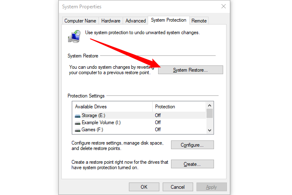
Task: Click the Apply button
Action: (211, 187)
